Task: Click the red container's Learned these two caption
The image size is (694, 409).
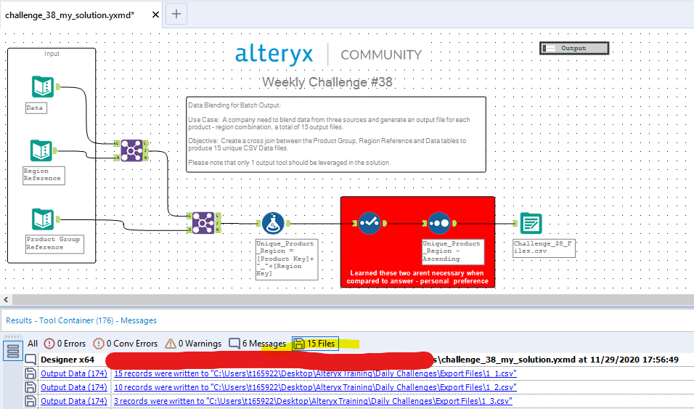Action: [417, 277]
